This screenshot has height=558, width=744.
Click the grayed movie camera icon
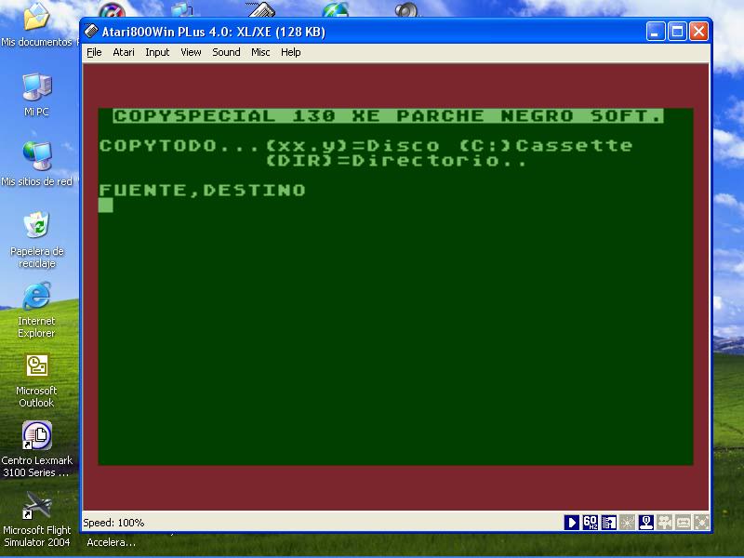tap(664, 523)
